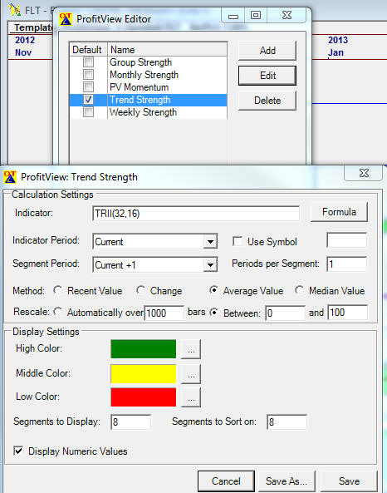Viewport: 387px width, 493px height.
Task: Click the Add button in ProfitView Editor
Action: click(x=267, y=51)
